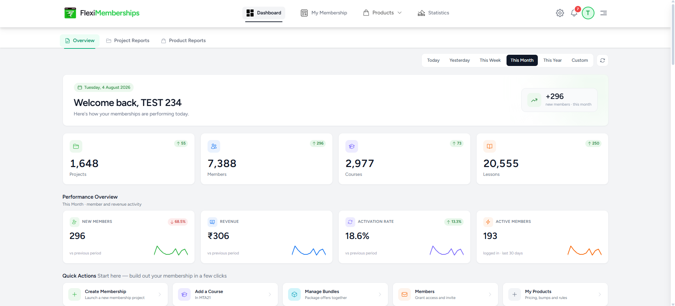
Task: Open the Add a Course action
Action: (x=225, y=294)
